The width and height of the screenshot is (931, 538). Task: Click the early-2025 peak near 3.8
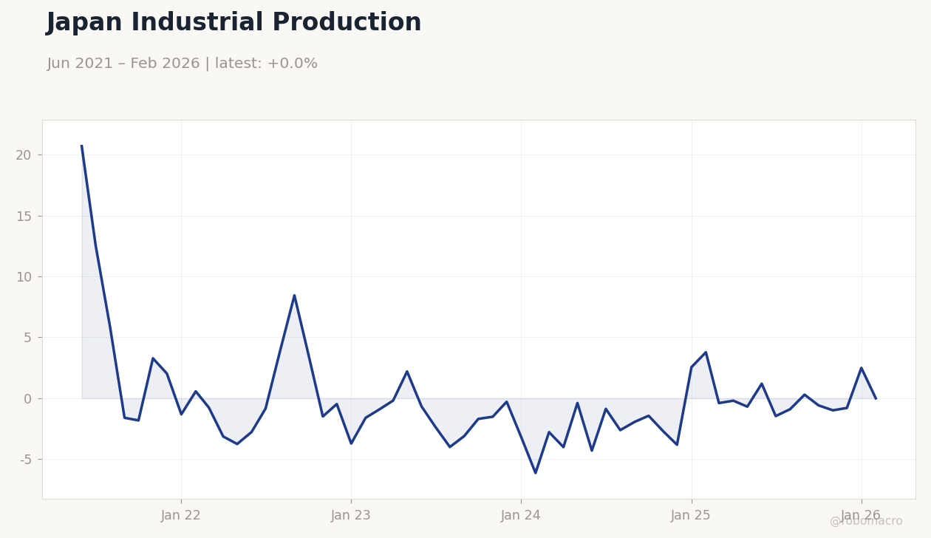706,353
